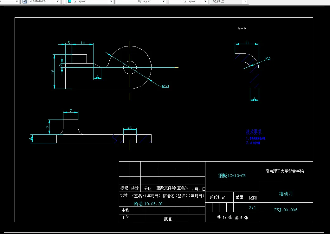The height and width of the screenshot is (234, 330).
Task: Select the 16 height dimension text
Action: tap(53, 71)
